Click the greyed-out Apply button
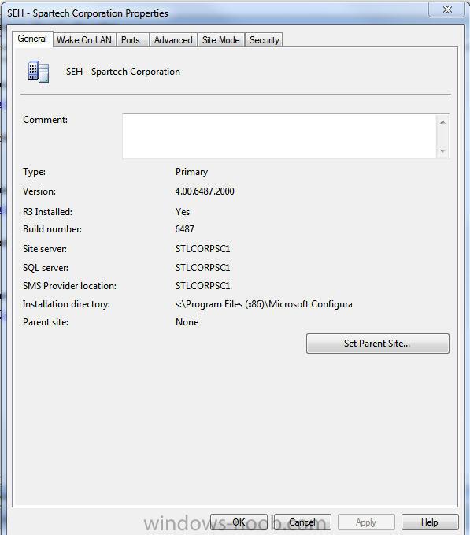 click(x=366, y=522)
